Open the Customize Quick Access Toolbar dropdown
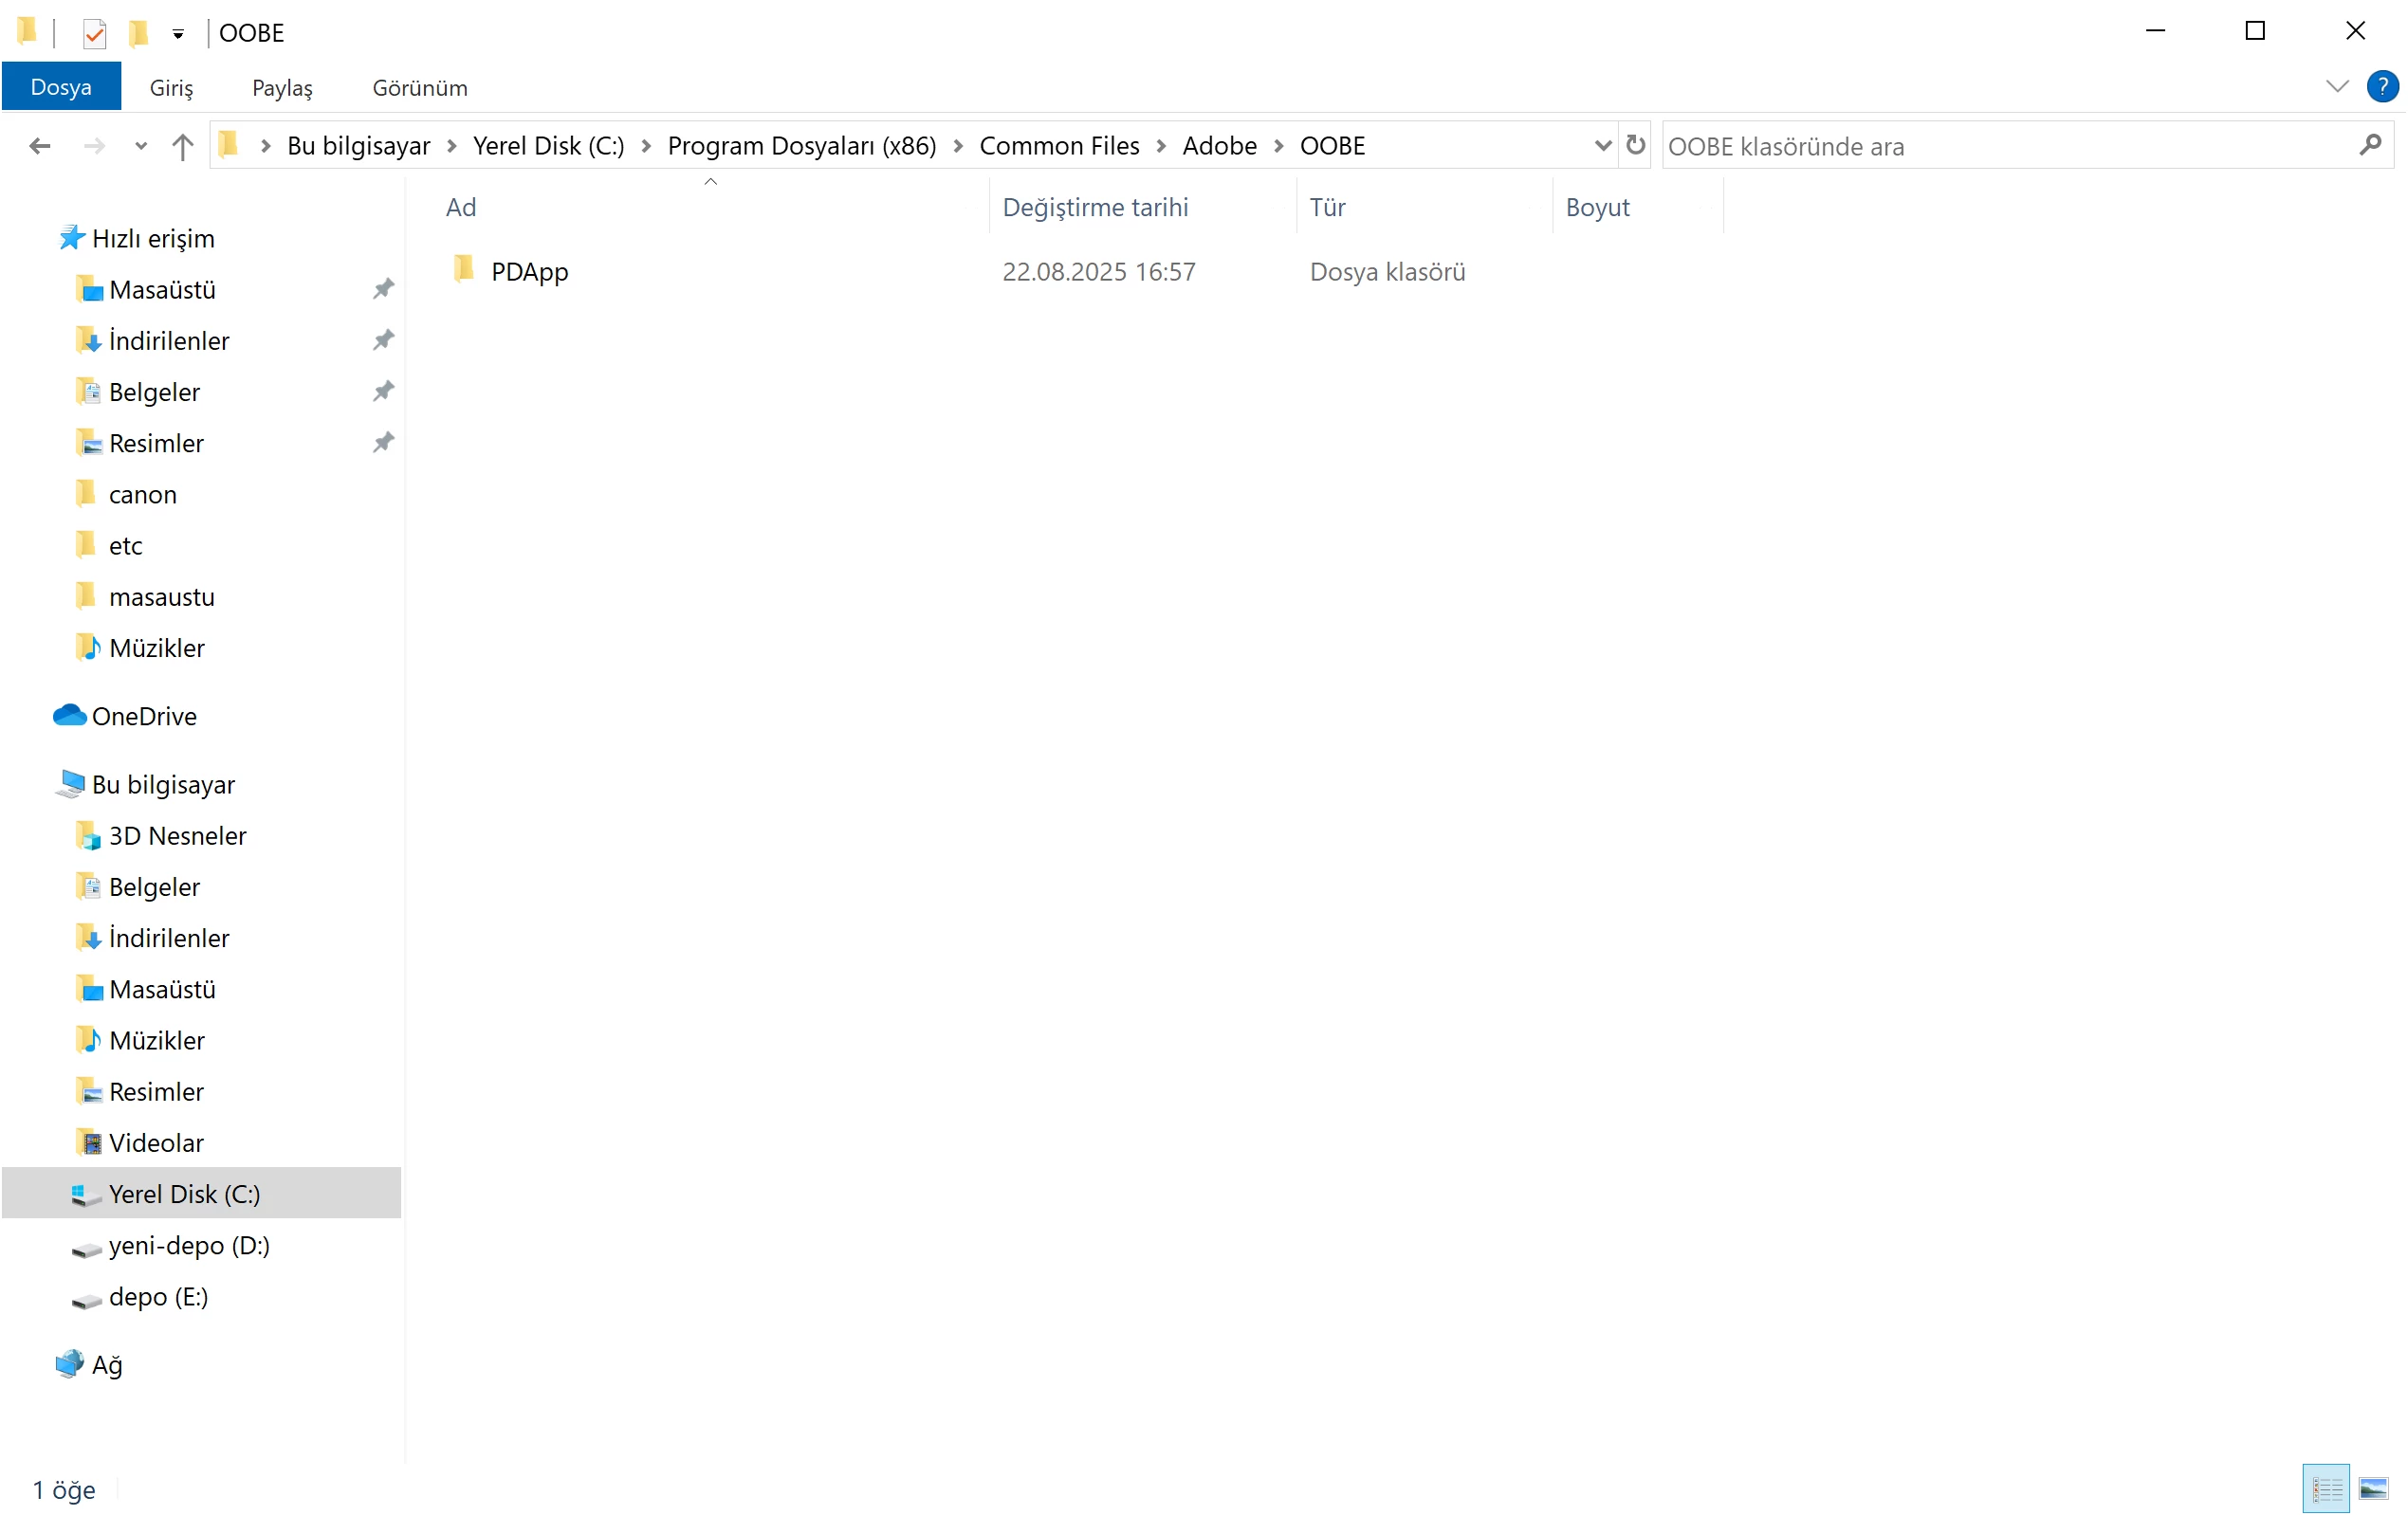Screen dimensions: 2408x1515 coord(178,34)
